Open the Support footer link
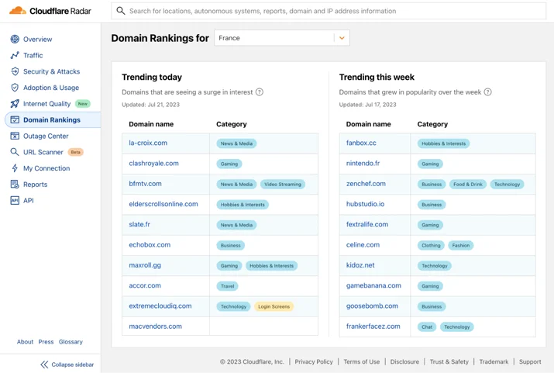 (530, 361)
